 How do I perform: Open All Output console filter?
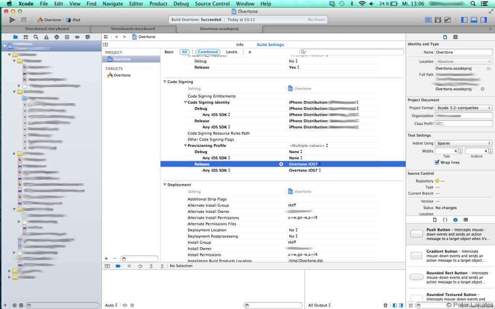(x=319, y=305)
